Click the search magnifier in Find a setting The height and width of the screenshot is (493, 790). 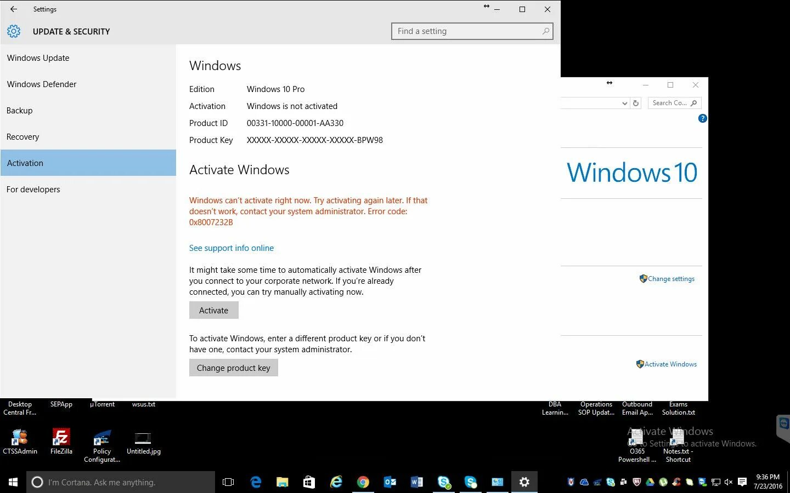tap(546, 31)
